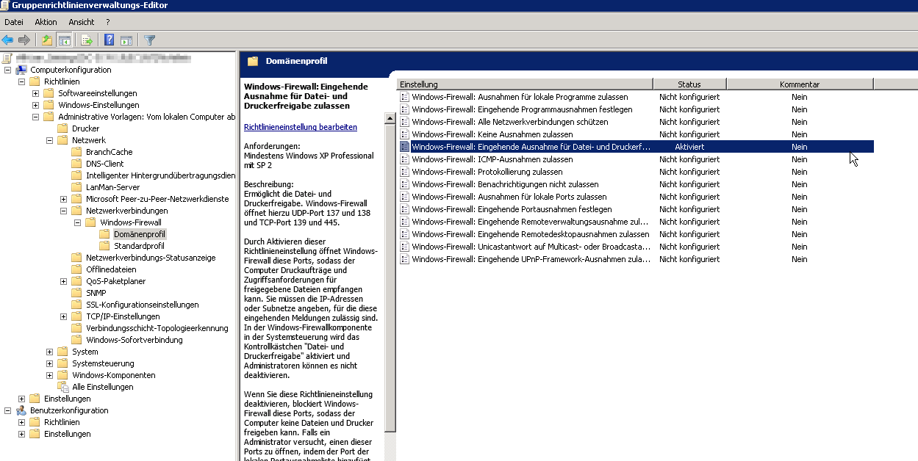Sort list by the Status column header

689,84
